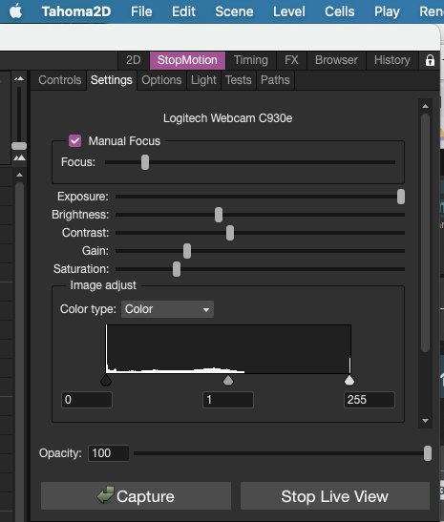Switch to the History room tab
Screen dimensions: 444x522
coord(392,60)
